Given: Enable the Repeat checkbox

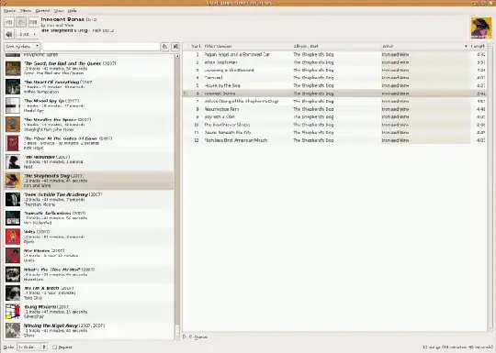Looking at the screenshot, I should (54, 347).
